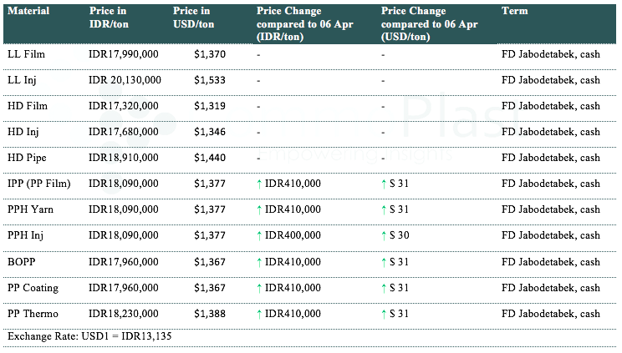Select the $1,388 price for PP Thermo
Screen dimensions: 622x353
(x=210, y=314)
